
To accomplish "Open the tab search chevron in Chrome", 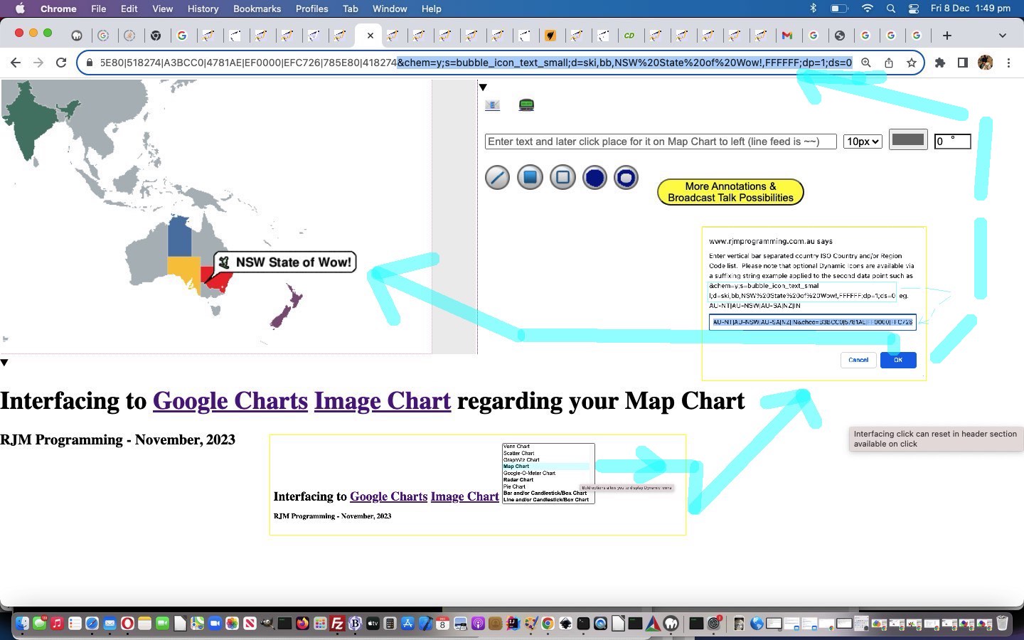I will tap(1003, 36).
